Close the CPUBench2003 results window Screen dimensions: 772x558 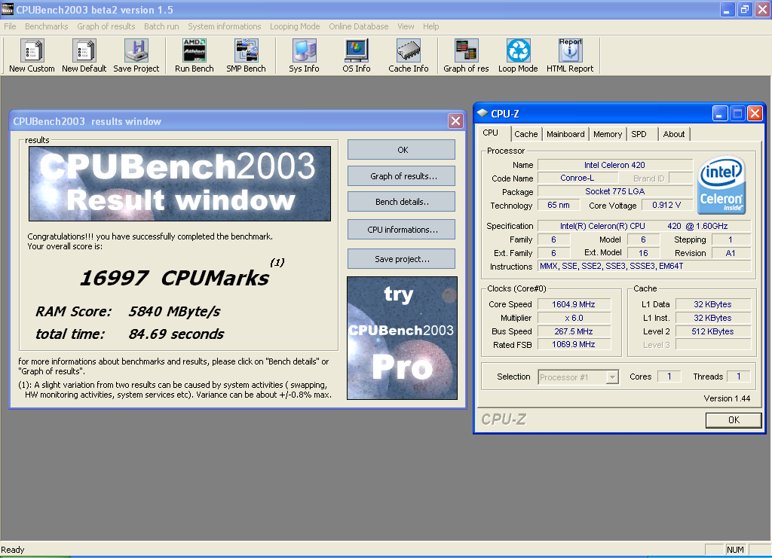(455, 121)
